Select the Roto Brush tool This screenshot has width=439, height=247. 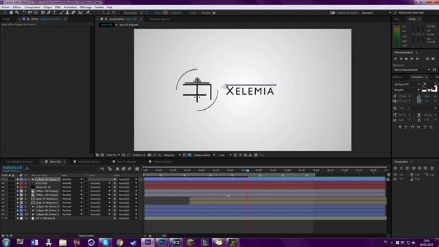(x=81, y=12)
